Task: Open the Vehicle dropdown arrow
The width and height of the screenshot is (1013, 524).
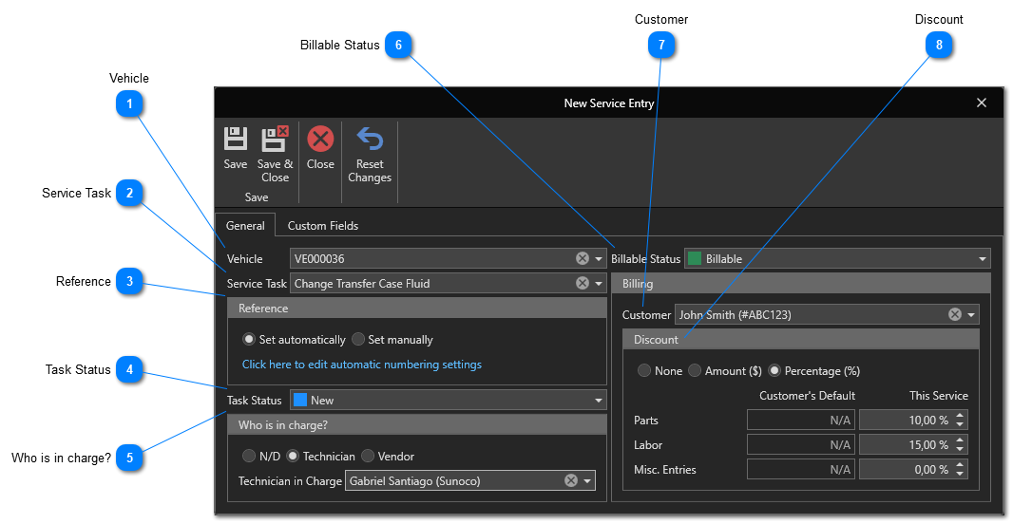Action: click(x=599, y=258)
